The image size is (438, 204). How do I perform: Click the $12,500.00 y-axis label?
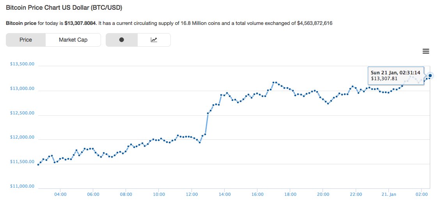(22, 113)
